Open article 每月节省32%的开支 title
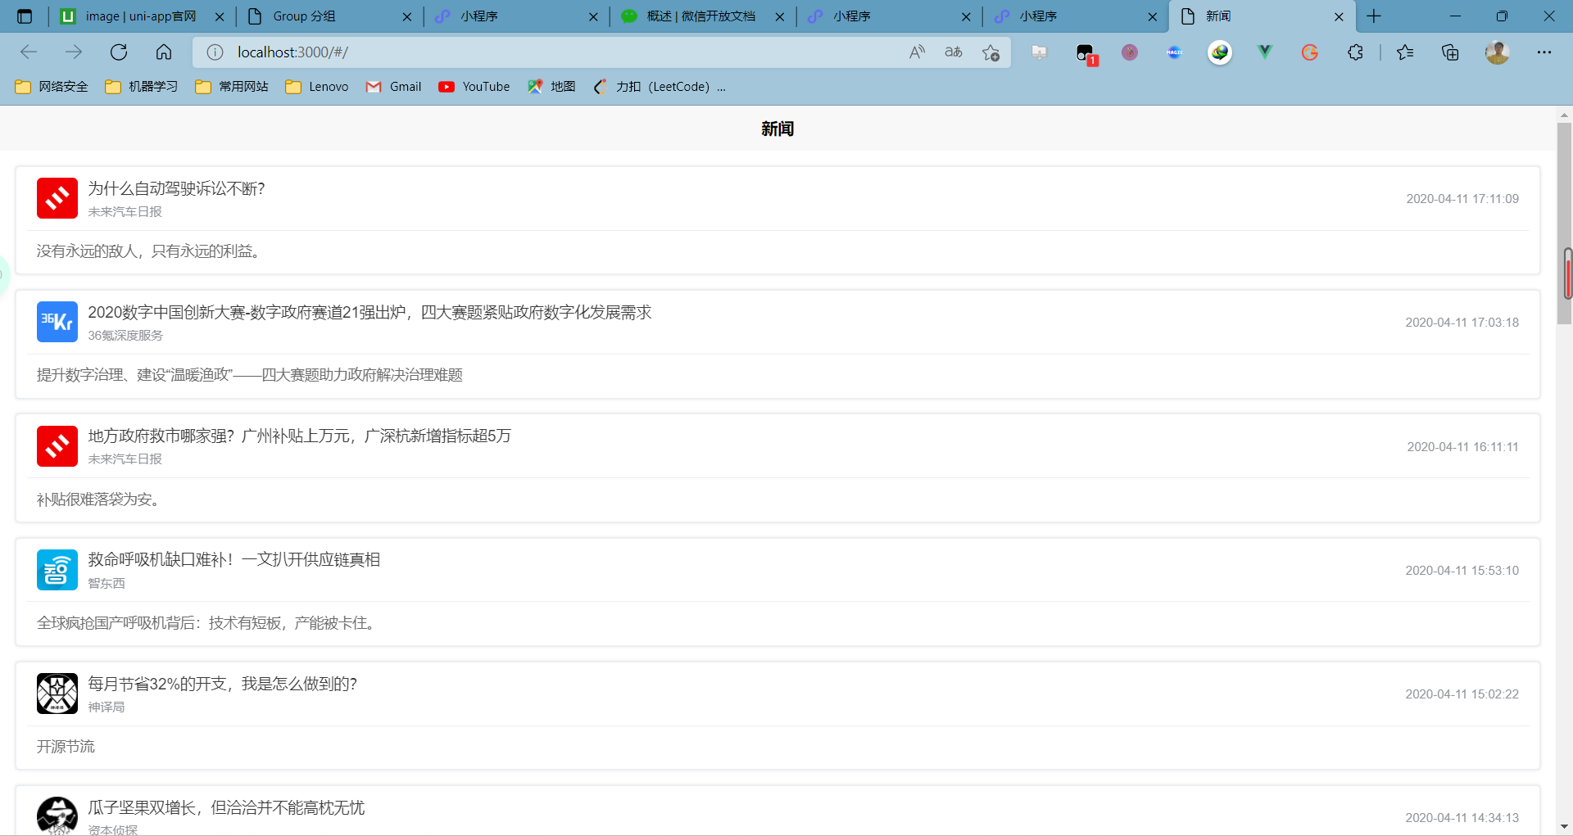The width and height of the screenshot is (1573, 836). [223, 684]
